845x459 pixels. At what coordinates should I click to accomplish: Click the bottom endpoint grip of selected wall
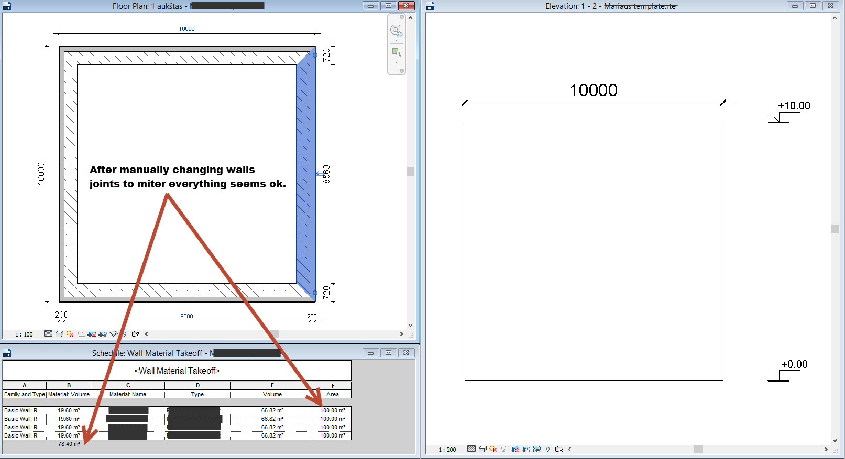[x=315, y=293]
